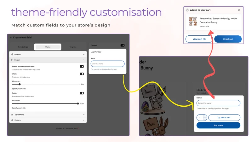
Task: Click the General section gear icon
Action: pyautogui.click(x=12, y=54)
